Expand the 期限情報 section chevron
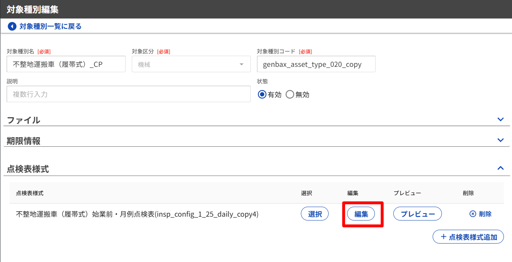Screen dimensions: 512x262 click(x=500, y=140)
